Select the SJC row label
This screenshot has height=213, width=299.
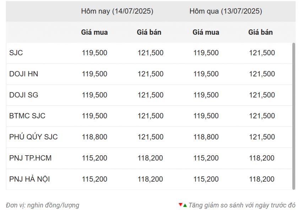point(16,53)
